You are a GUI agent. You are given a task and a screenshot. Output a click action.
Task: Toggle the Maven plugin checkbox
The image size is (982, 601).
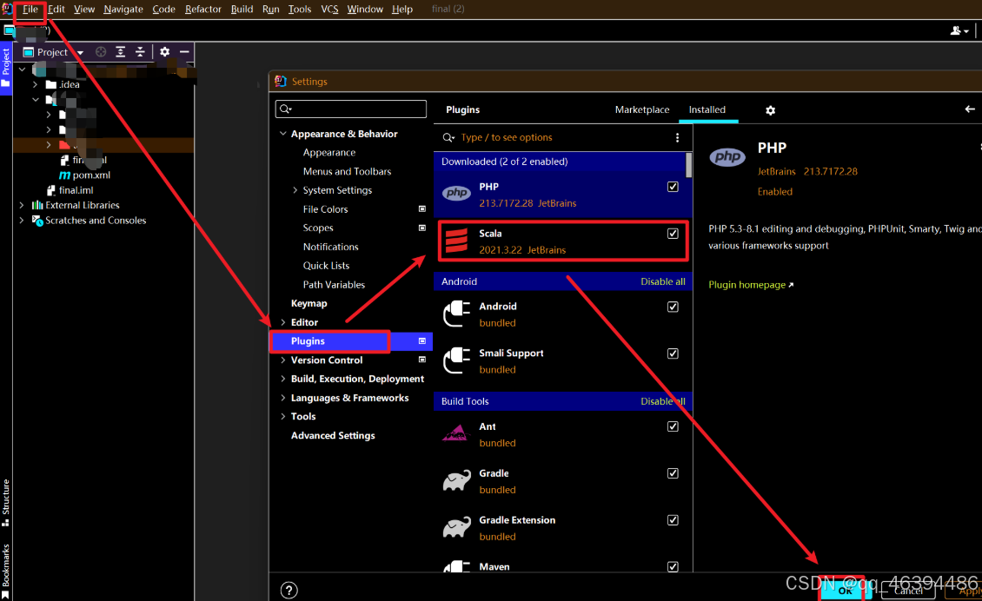[x=673, y=566]
